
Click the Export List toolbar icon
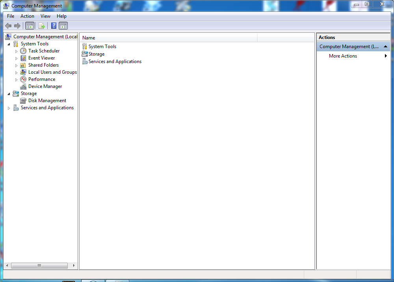coord(42,26)
